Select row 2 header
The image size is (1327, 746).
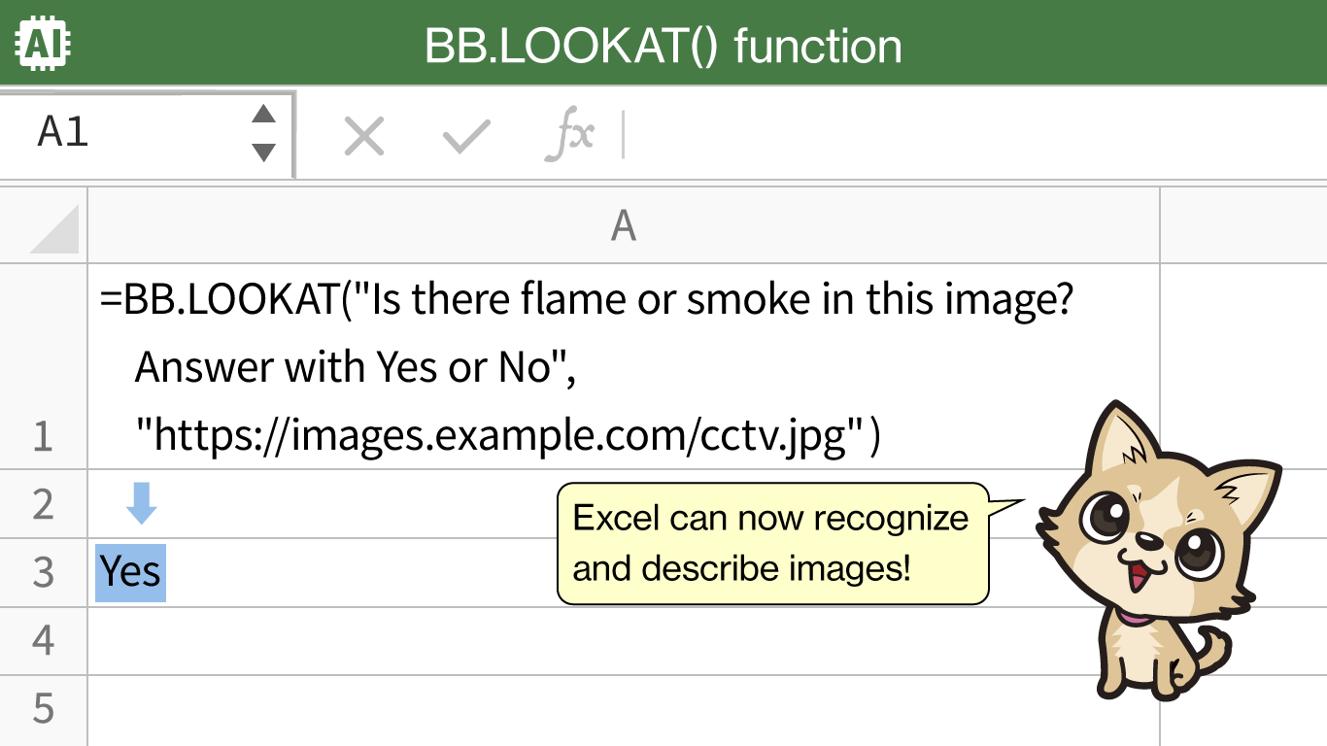pyautogui.click(x=43, y=505)
